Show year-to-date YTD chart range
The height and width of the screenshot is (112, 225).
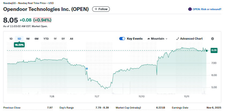(x=46, y=39)
